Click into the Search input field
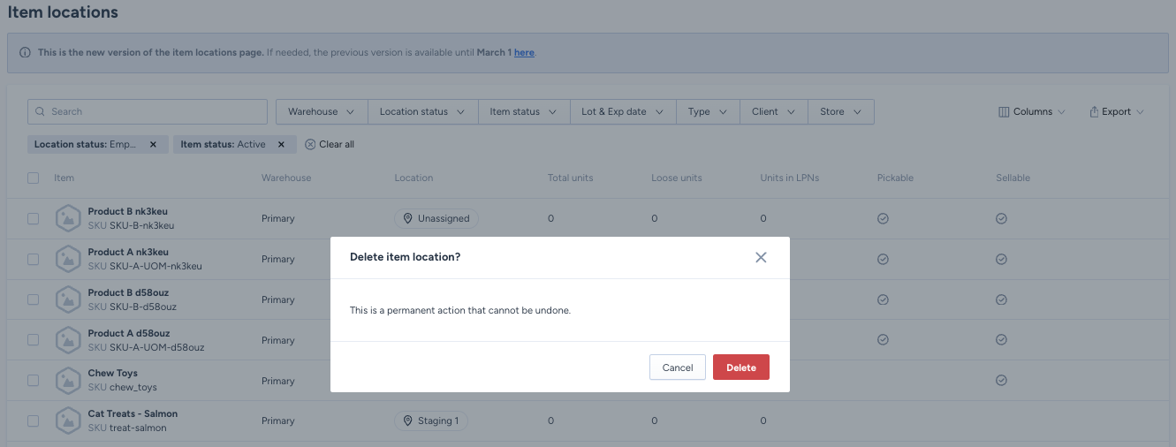Image resolution: width=1176 pixels, height=447 pixels. [148, 111]
